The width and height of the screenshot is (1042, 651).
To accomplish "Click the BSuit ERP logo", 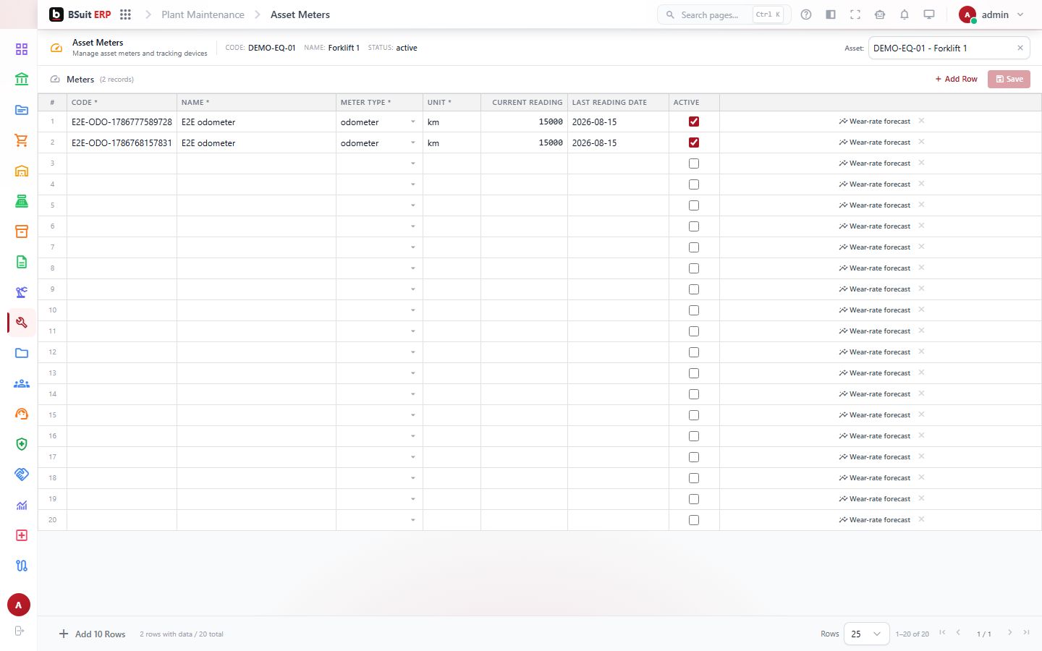I will pos(80,14).
